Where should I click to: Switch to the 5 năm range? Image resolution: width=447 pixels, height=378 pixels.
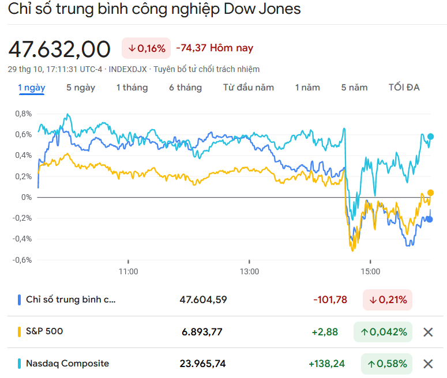point(354,88)
